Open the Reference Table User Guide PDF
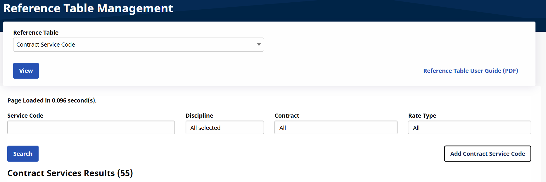The width and height of the screenshot is (546, 182). [470, 71]
